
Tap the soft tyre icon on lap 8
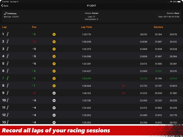pos(54,86)
